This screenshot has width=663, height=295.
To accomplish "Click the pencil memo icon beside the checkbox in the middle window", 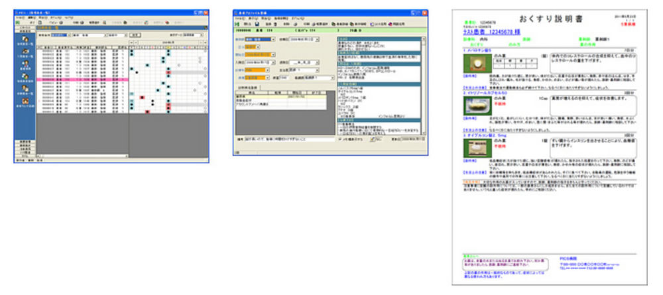I will coord(372,138).
